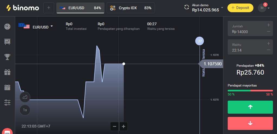Click the white current price dot on chart
This screenshot has width=277, height=134.
tap(124, 64)
